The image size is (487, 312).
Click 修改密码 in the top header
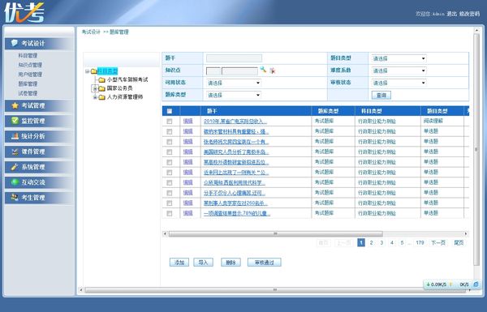470,14
